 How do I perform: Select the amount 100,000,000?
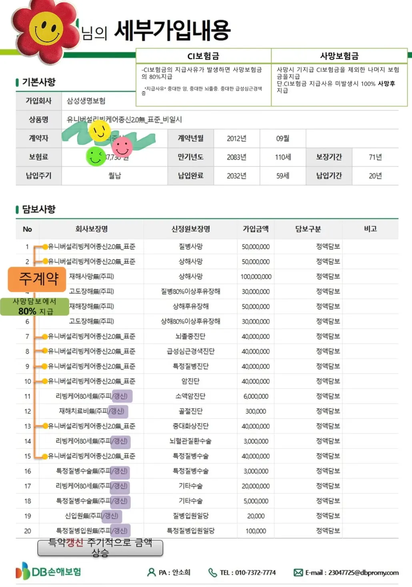coord(256,276)
